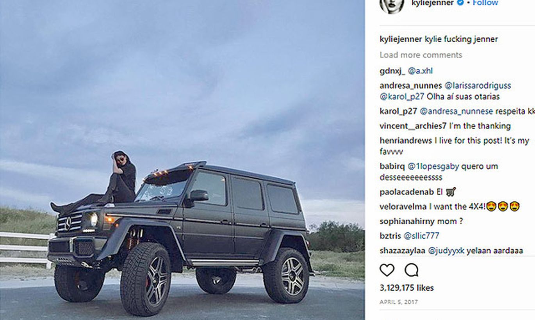Open comment field via speech bubble icon

click(411, 270)
